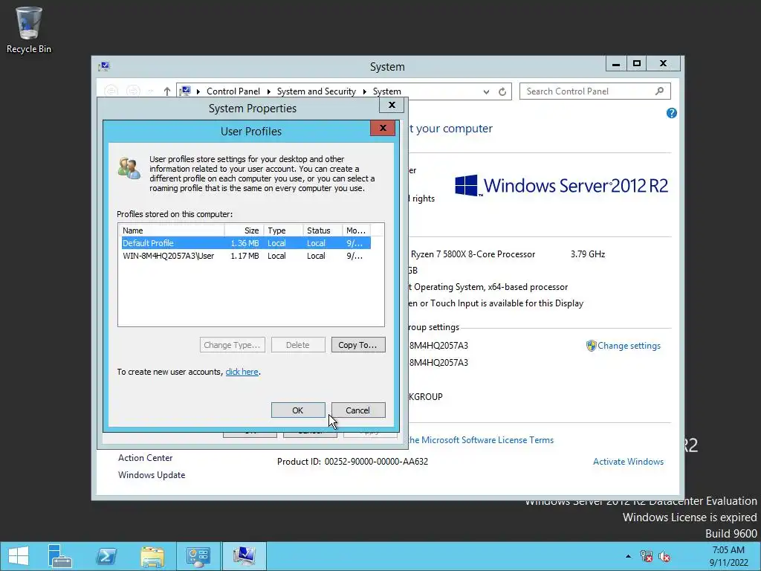Open address bar history dropdown
This screenshot has width=761, height=571.
[x=486, y=91]
